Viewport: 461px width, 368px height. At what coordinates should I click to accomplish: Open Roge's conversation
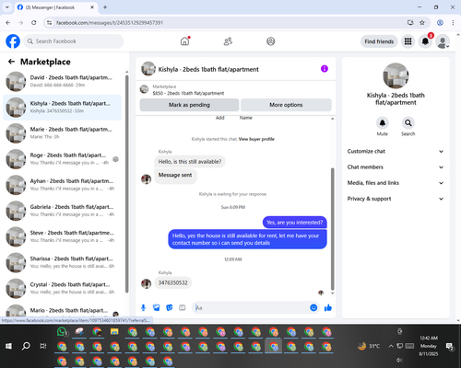[63, 159]
